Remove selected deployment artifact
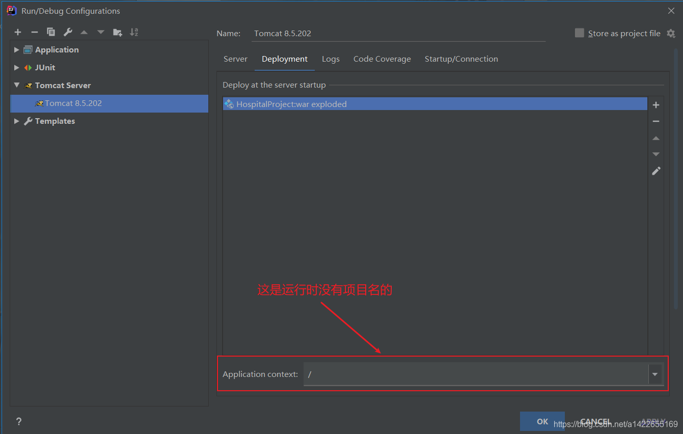This screenshot has height=434, width=683. point(656,121)
